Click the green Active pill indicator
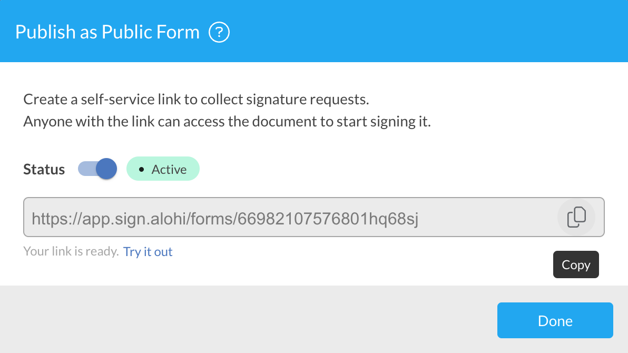The image size is (628, 353). click(x=163, y=169)
